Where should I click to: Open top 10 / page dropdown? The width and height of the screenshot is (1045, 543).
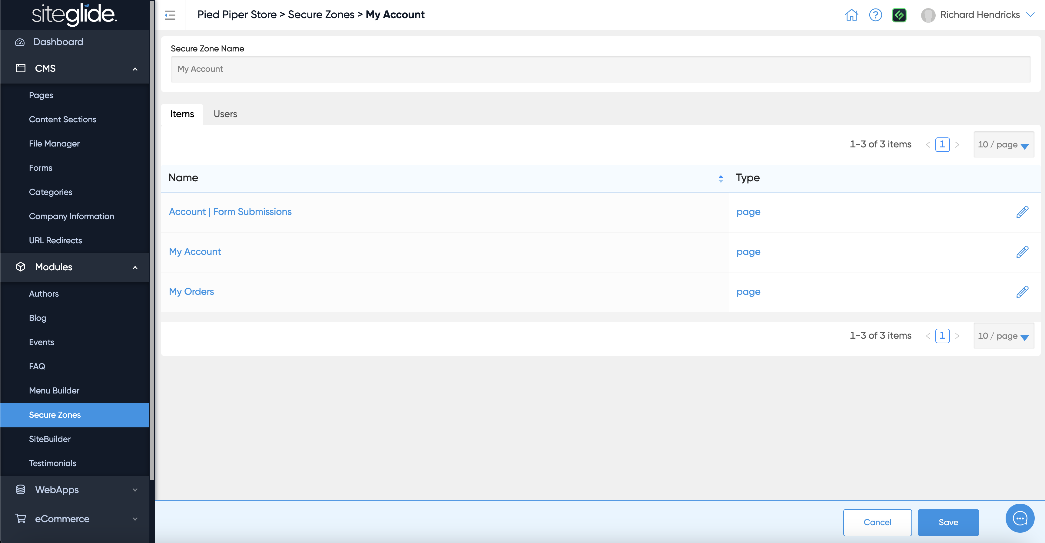(x=1003, y=145)
